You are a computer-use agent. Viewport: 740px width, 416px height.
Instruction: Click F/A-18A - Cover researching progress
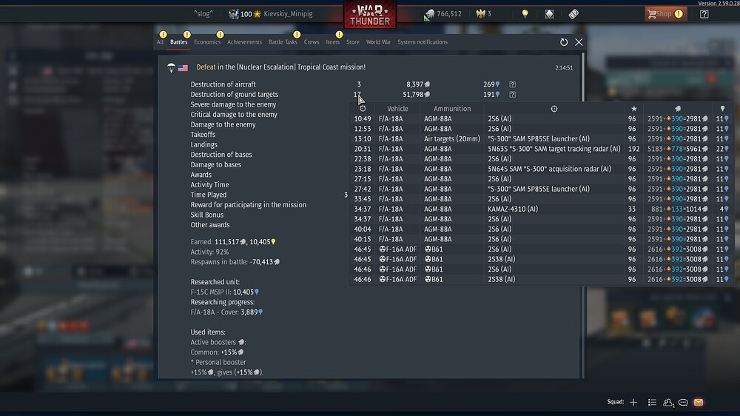[226, 312]
